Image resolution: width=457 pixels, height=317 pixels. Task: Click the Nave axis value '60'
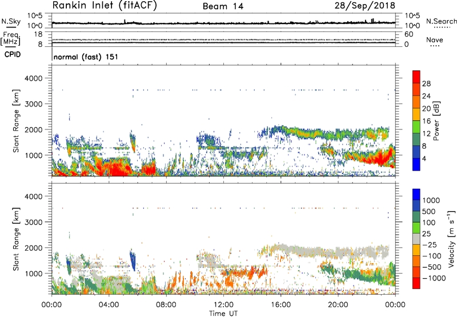tap(409, 34)
